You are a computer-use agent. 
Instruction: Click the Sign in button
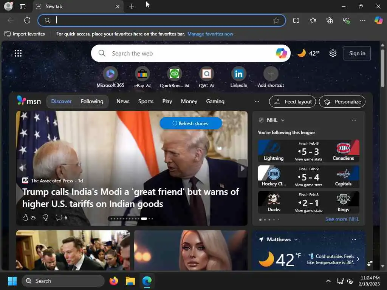(357, 53)
